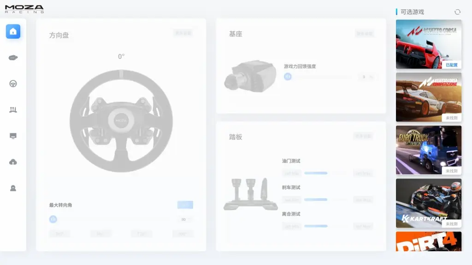Click the 踏板 panel title

[x=236, y=137]
